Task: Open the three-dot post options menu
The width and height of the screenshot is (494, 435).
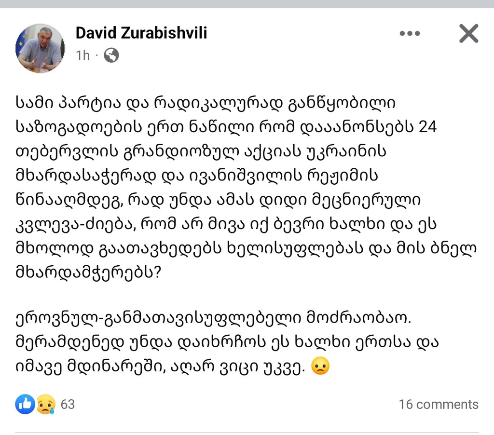Action: [410, 33]
